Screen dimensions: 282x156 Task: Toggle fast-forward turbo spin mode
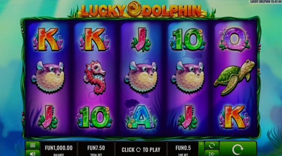pos(212,153)
